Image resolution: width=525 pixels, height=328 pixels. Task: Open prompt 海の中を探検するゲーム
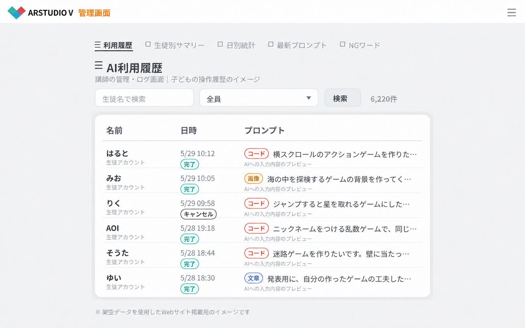tap(339, 179)
